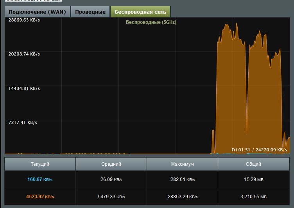
Task: Click the 3,210.55 MB total value
Action: pos(253,197)
